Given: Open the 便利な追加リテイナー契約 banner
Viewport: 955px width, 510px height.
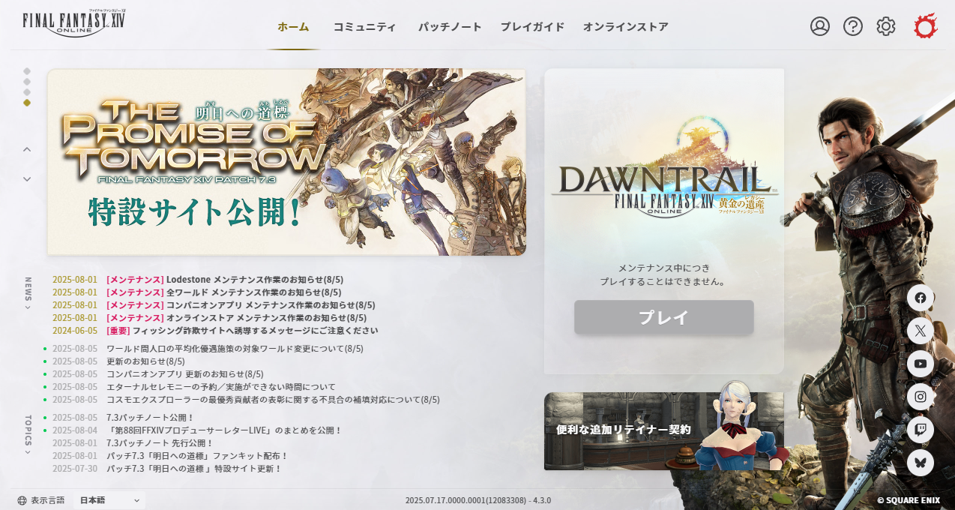Looking at the screenshot, I should tap(664, 431).
